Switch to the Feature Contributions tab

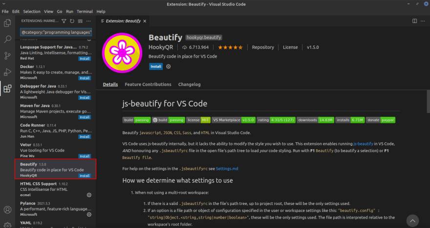(148, 84)
